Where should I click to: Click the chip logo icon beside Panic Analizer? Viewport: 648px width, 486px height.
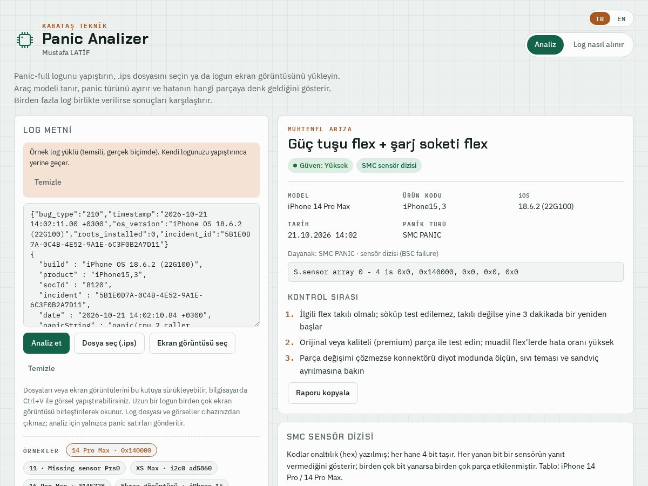[x=25, y=39]
